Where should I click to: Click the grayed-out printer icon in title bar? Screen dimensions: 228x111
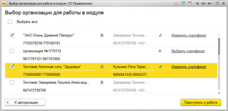click(x=176, y=4)
